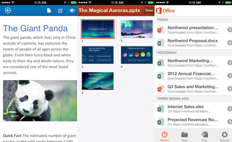232x142 pixels.
Task: Tap the edit pencil icon in blue toolbar
Action: click(x=60, y=10)
